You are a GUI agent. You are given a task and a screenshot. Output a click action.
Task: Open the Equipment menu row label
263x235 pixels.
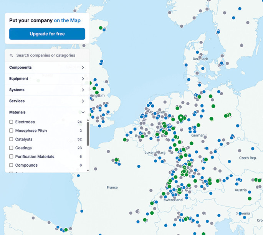(18, 78)
